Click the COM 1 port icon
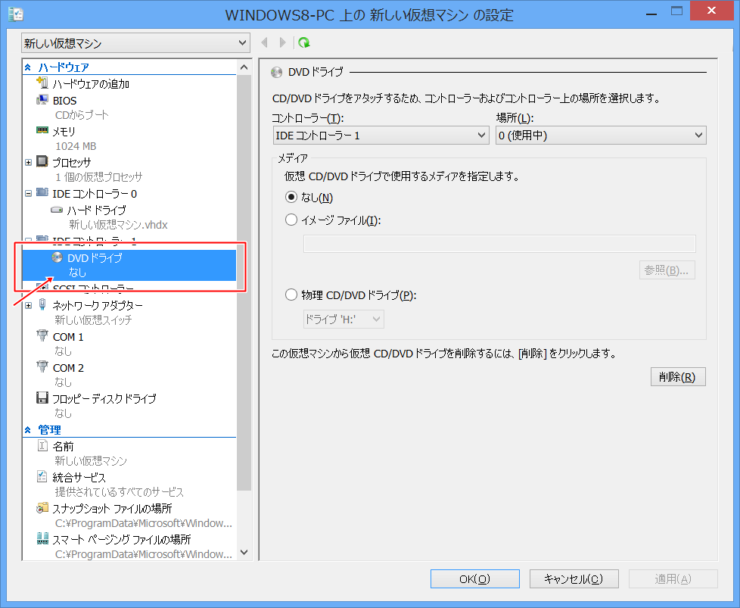This screenshot has width=740, height=608. 42,336
